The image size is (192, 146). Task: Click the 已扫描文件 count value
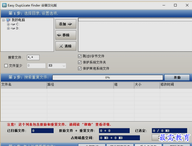[42, 131]
